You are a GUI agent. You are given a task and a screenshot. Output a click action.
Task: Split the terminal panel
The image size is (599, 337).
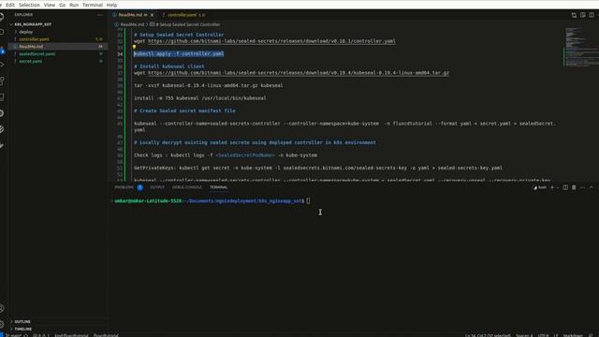coord(565,187)
